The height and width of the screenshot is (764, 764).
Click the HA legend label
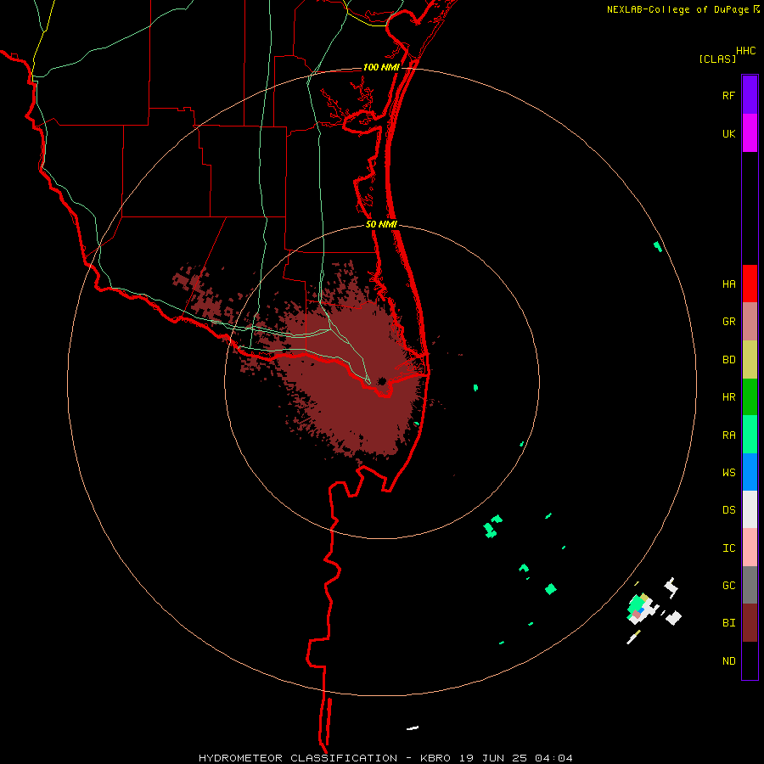pyautogui.click(x=728, y=284)
